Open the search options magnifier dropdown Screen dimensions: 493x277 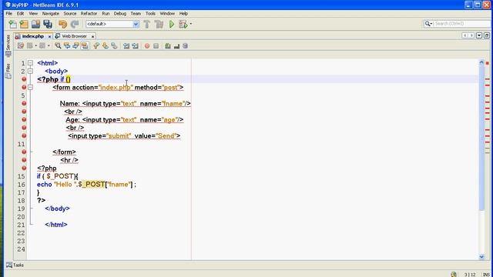point(428,24)
